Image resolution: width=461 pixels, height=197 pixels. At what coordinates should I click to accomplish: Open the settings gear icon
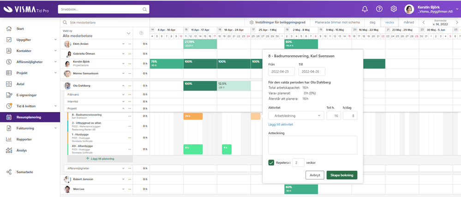click(394, 9)
